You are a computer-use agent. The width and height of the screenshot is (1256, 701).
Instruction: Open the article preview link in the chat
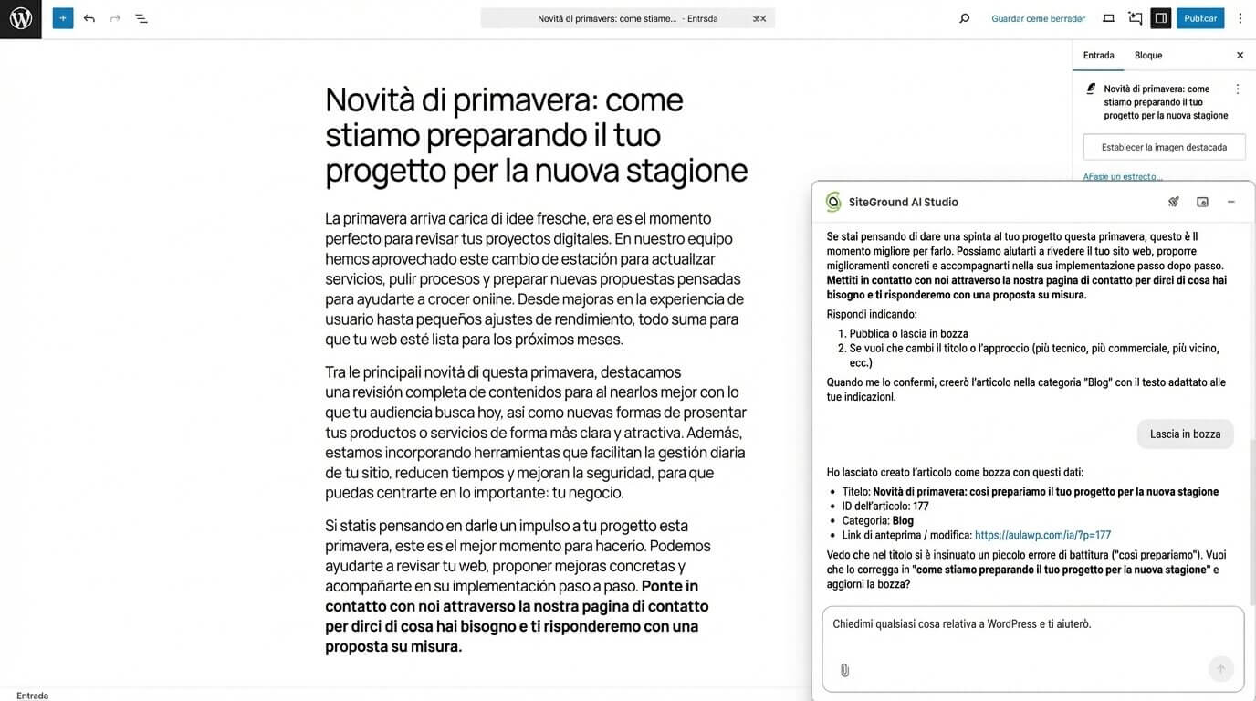coord(1042,535)
